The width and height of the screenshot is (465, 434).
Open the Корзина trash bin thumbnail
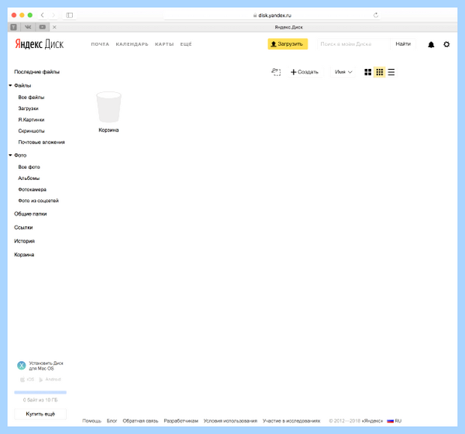(108, 107)
